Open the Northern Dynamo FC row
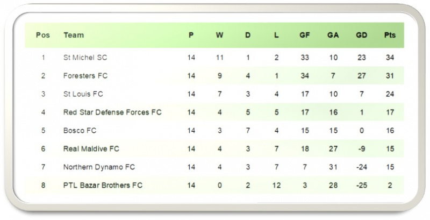The height and width of the screenshot is (220, 430). (214, 167)
